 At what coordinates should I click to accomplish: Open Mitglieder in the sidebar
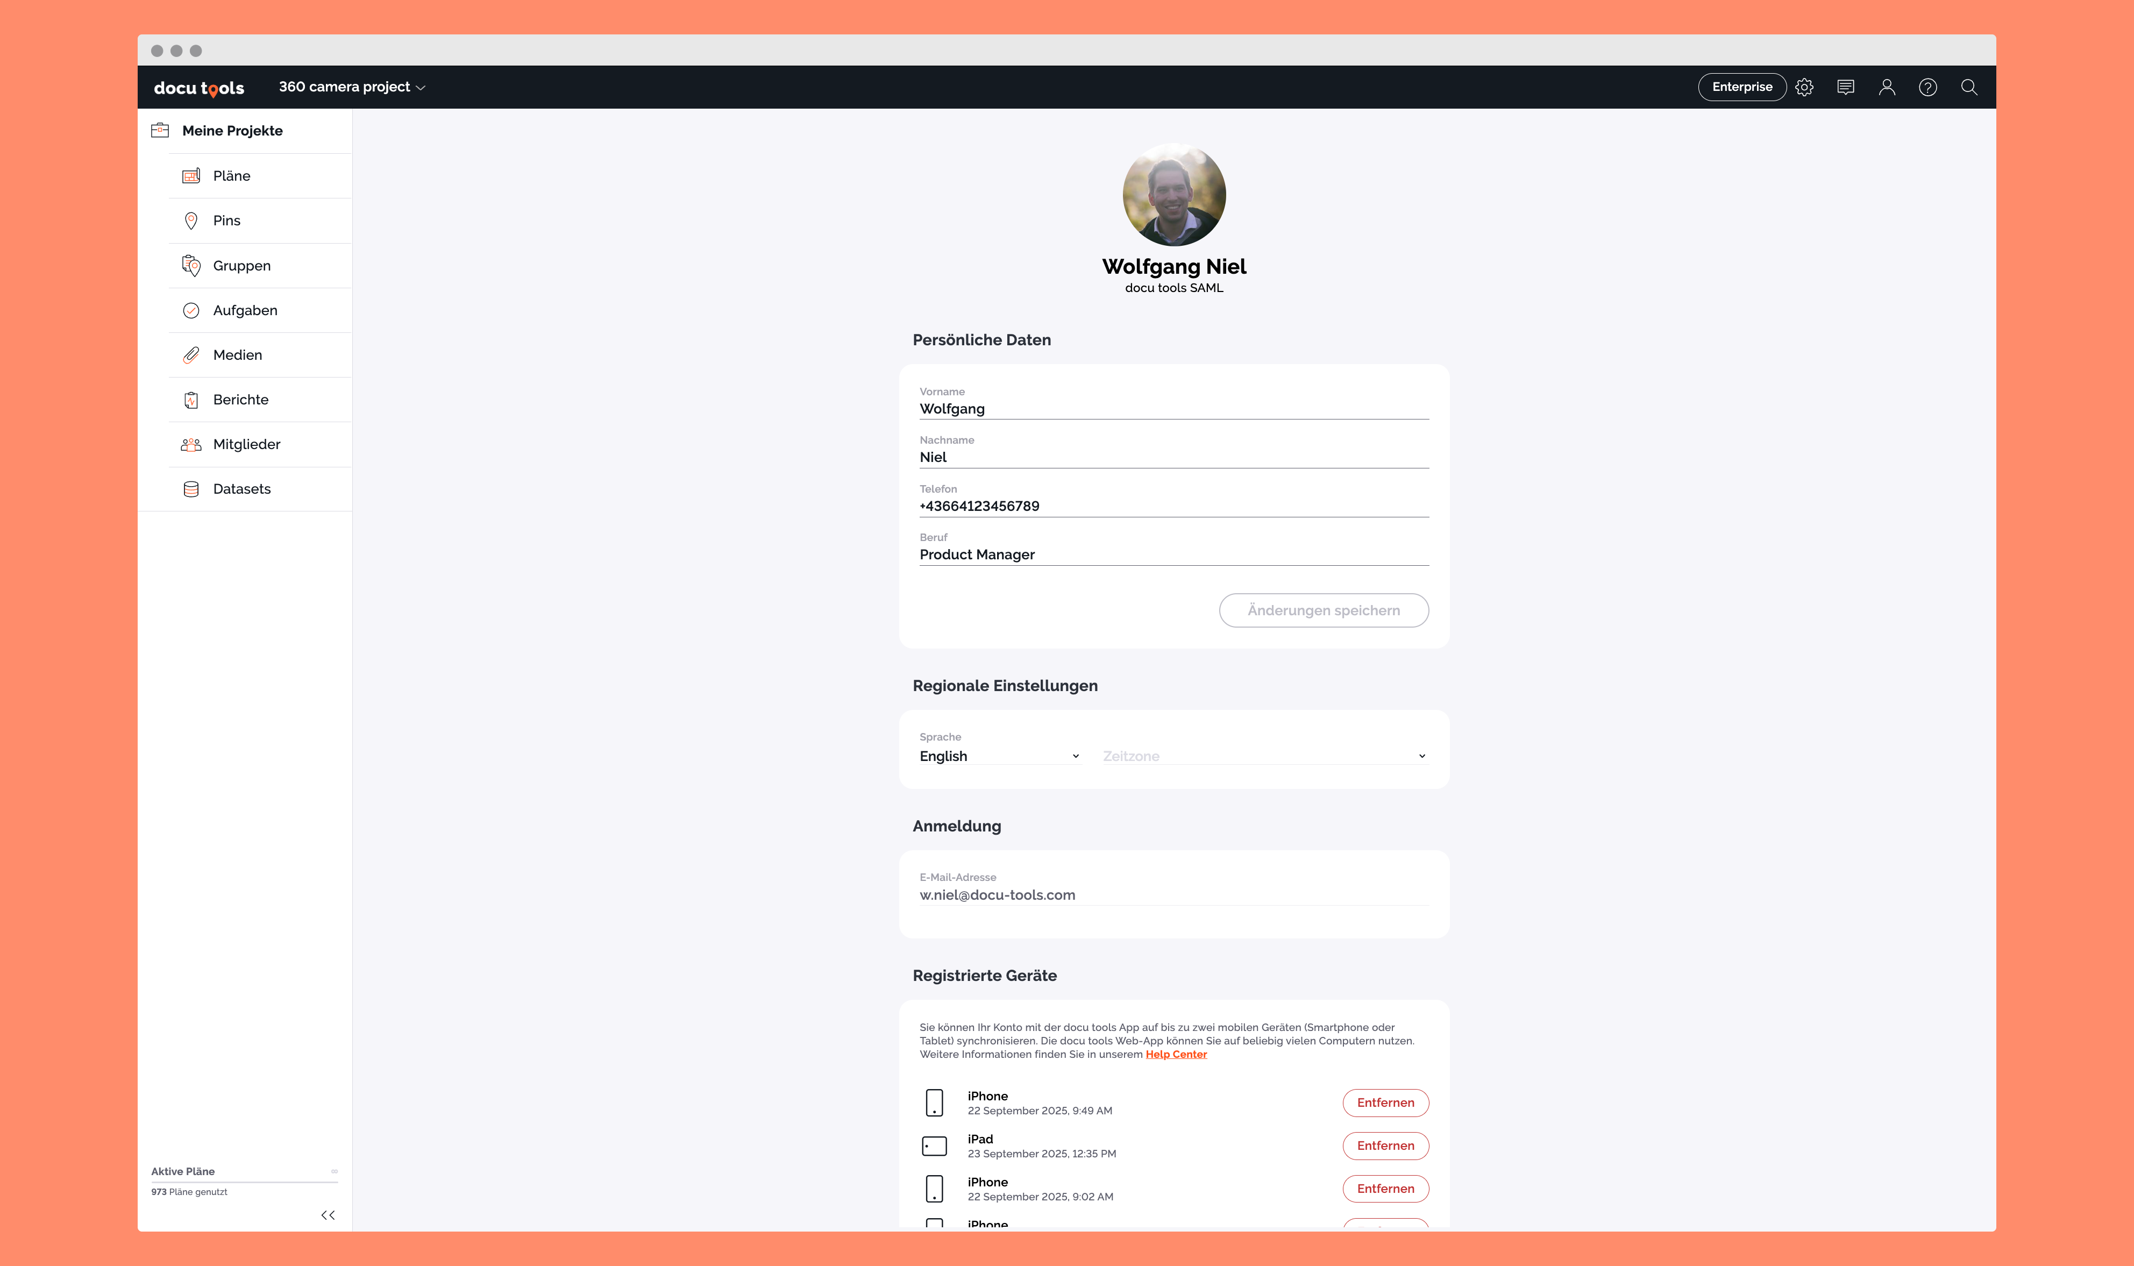coord(246,444)
